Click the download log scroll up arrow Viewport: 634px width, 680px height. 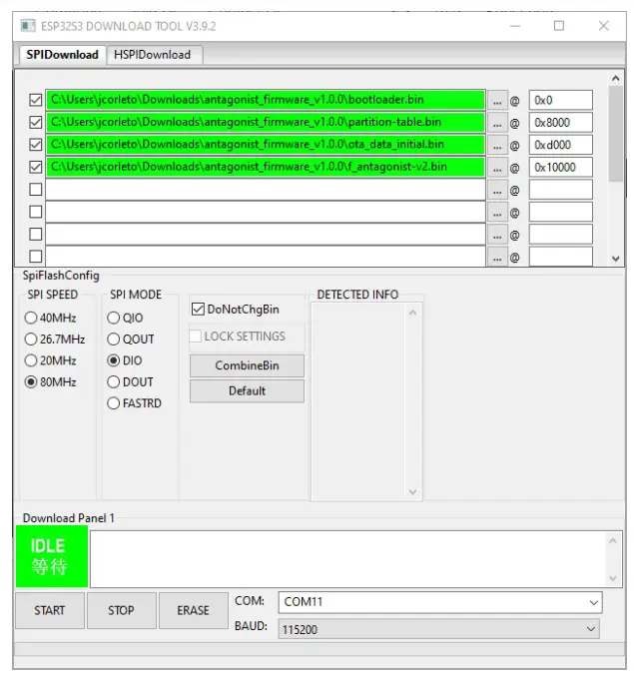(x=613, y=540)
